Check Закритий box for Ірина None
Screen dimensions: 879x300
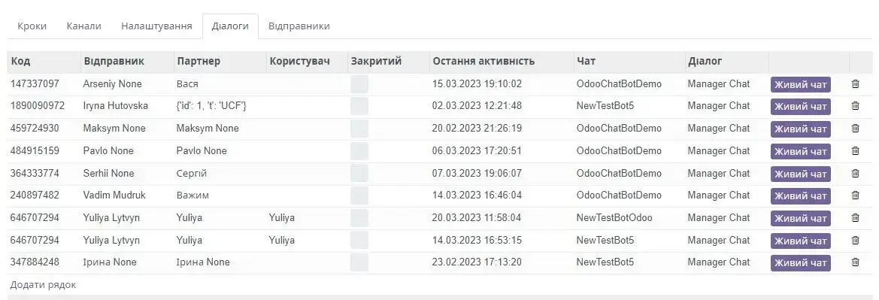(359, 262)
